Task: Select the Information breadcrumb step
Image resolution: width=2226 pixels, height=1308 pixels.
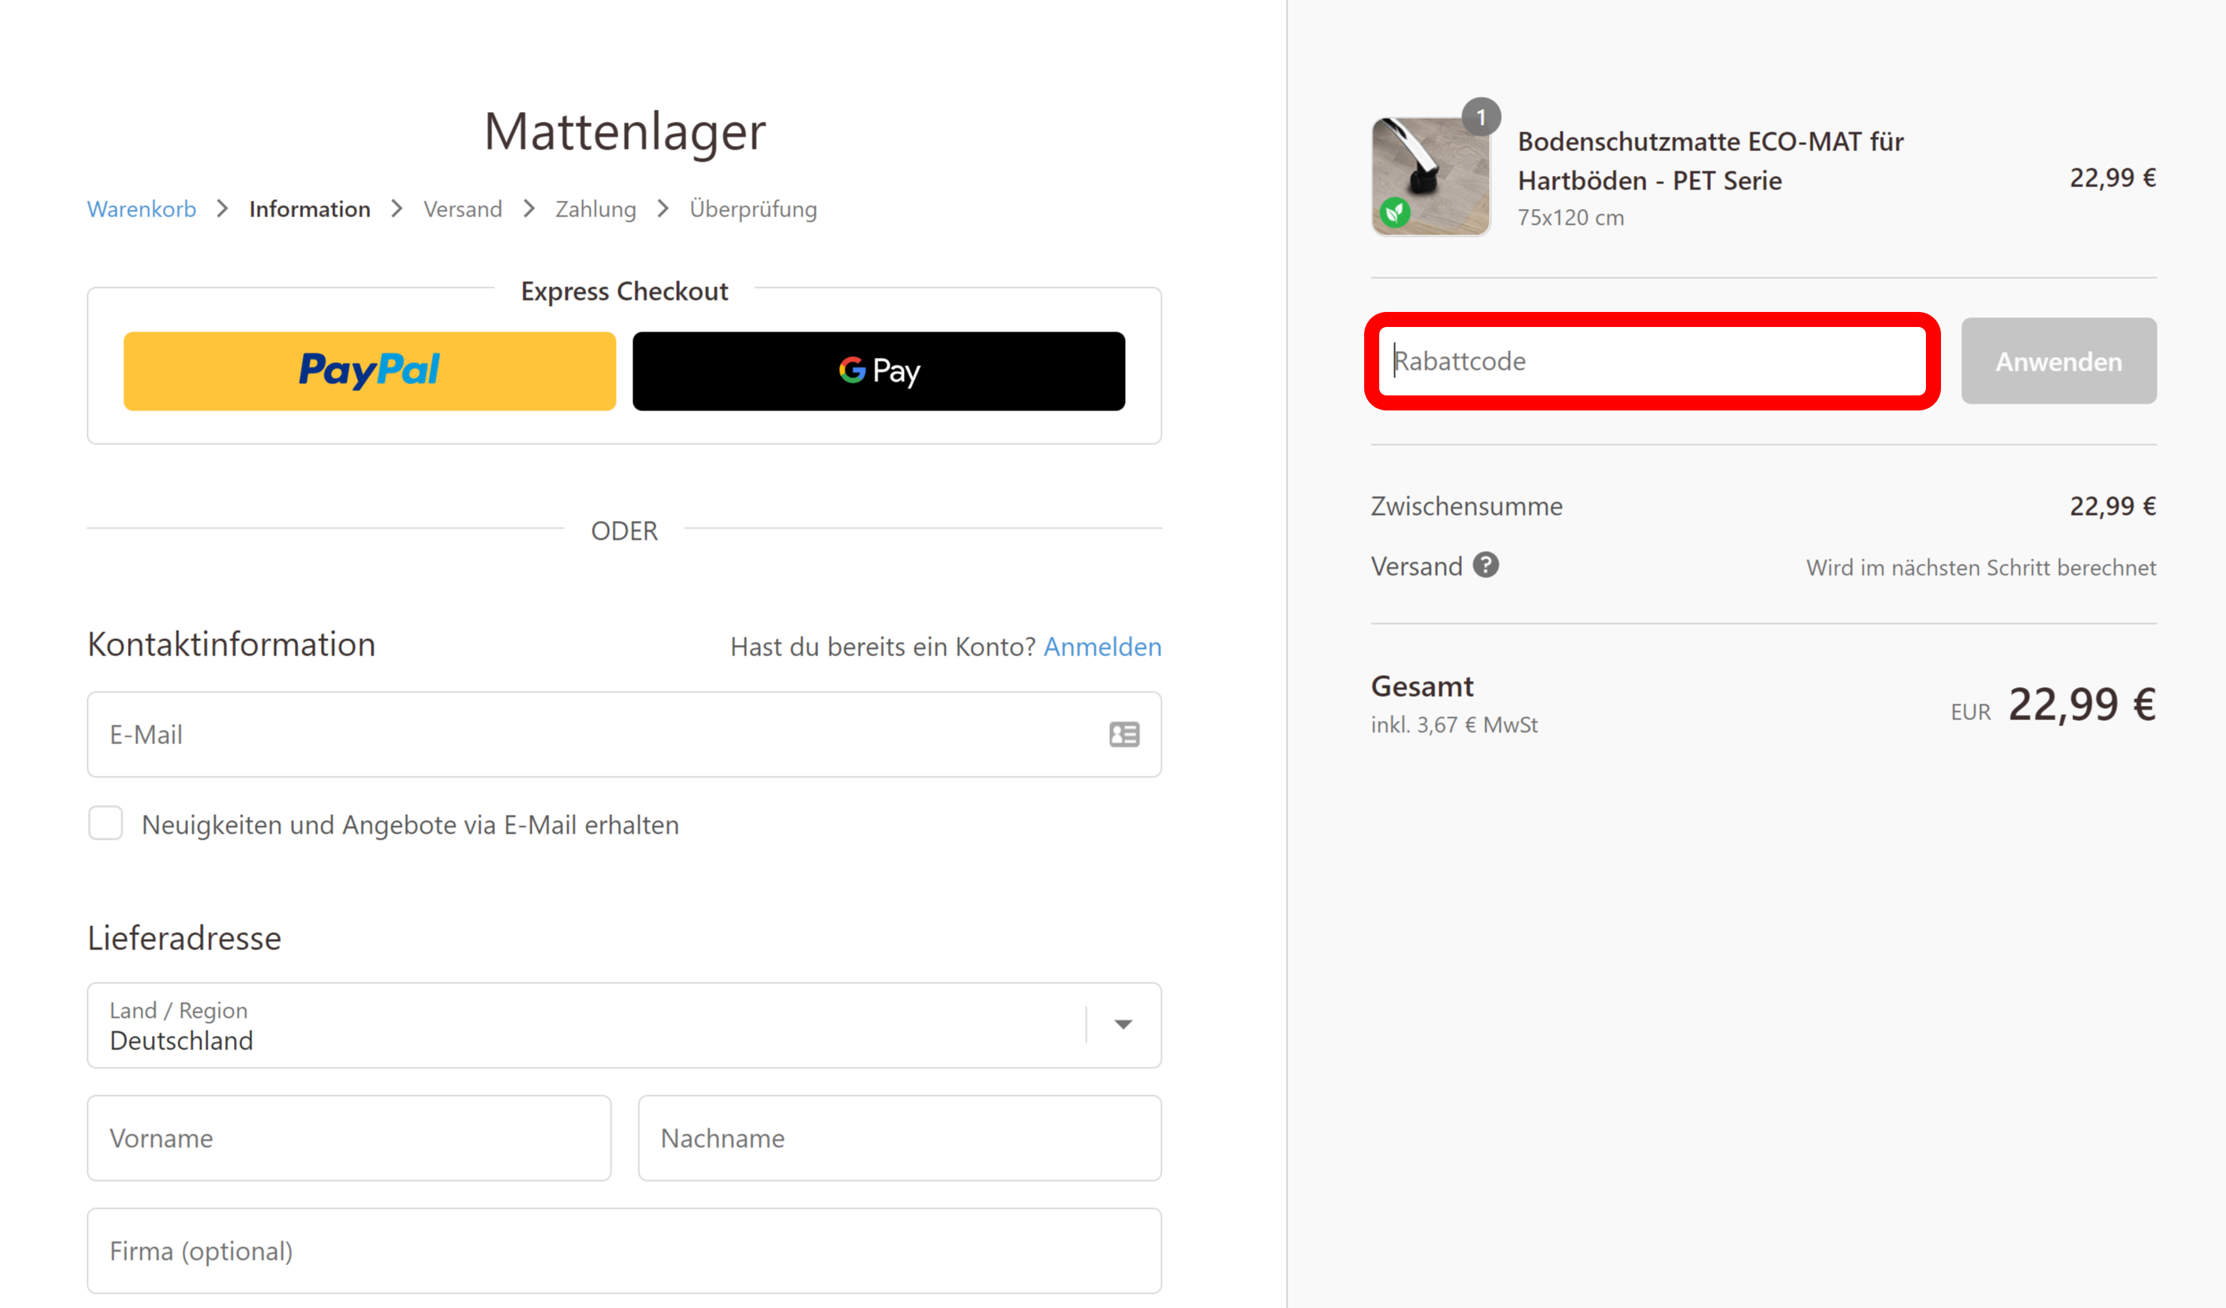Action: pos(309,209)
